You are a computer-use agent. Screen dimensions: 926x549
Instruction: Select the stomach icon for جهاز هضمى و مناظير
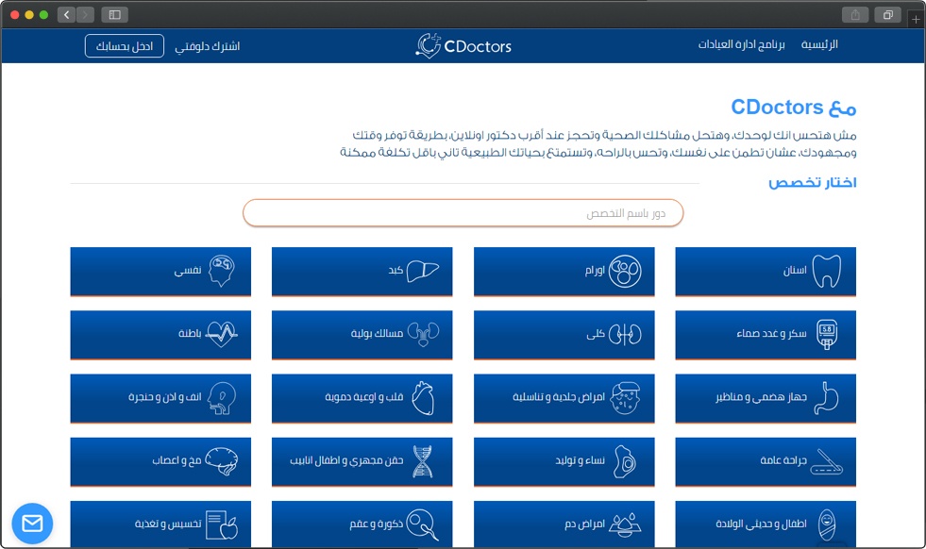point(826,397)
